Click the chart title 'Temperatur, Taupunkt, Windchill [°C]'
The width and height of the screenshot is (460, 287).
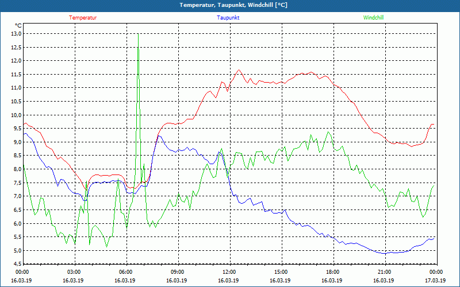[x=233, y=5]
